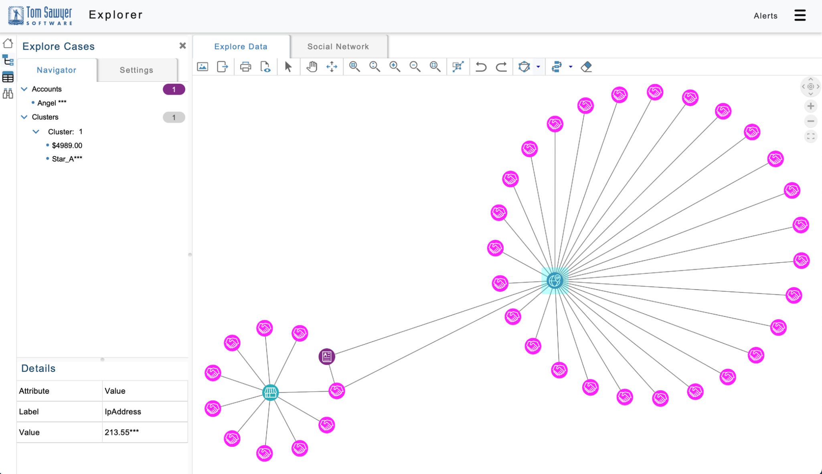The image size is (822, 474).
Task: Click the zoom out magnifier icon
Action: click(x=415, y=67)
